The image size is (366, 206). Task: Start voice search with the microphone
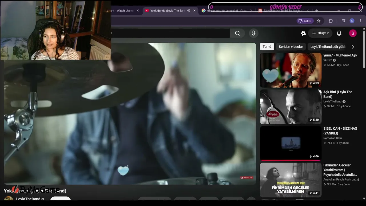[254, 33]
